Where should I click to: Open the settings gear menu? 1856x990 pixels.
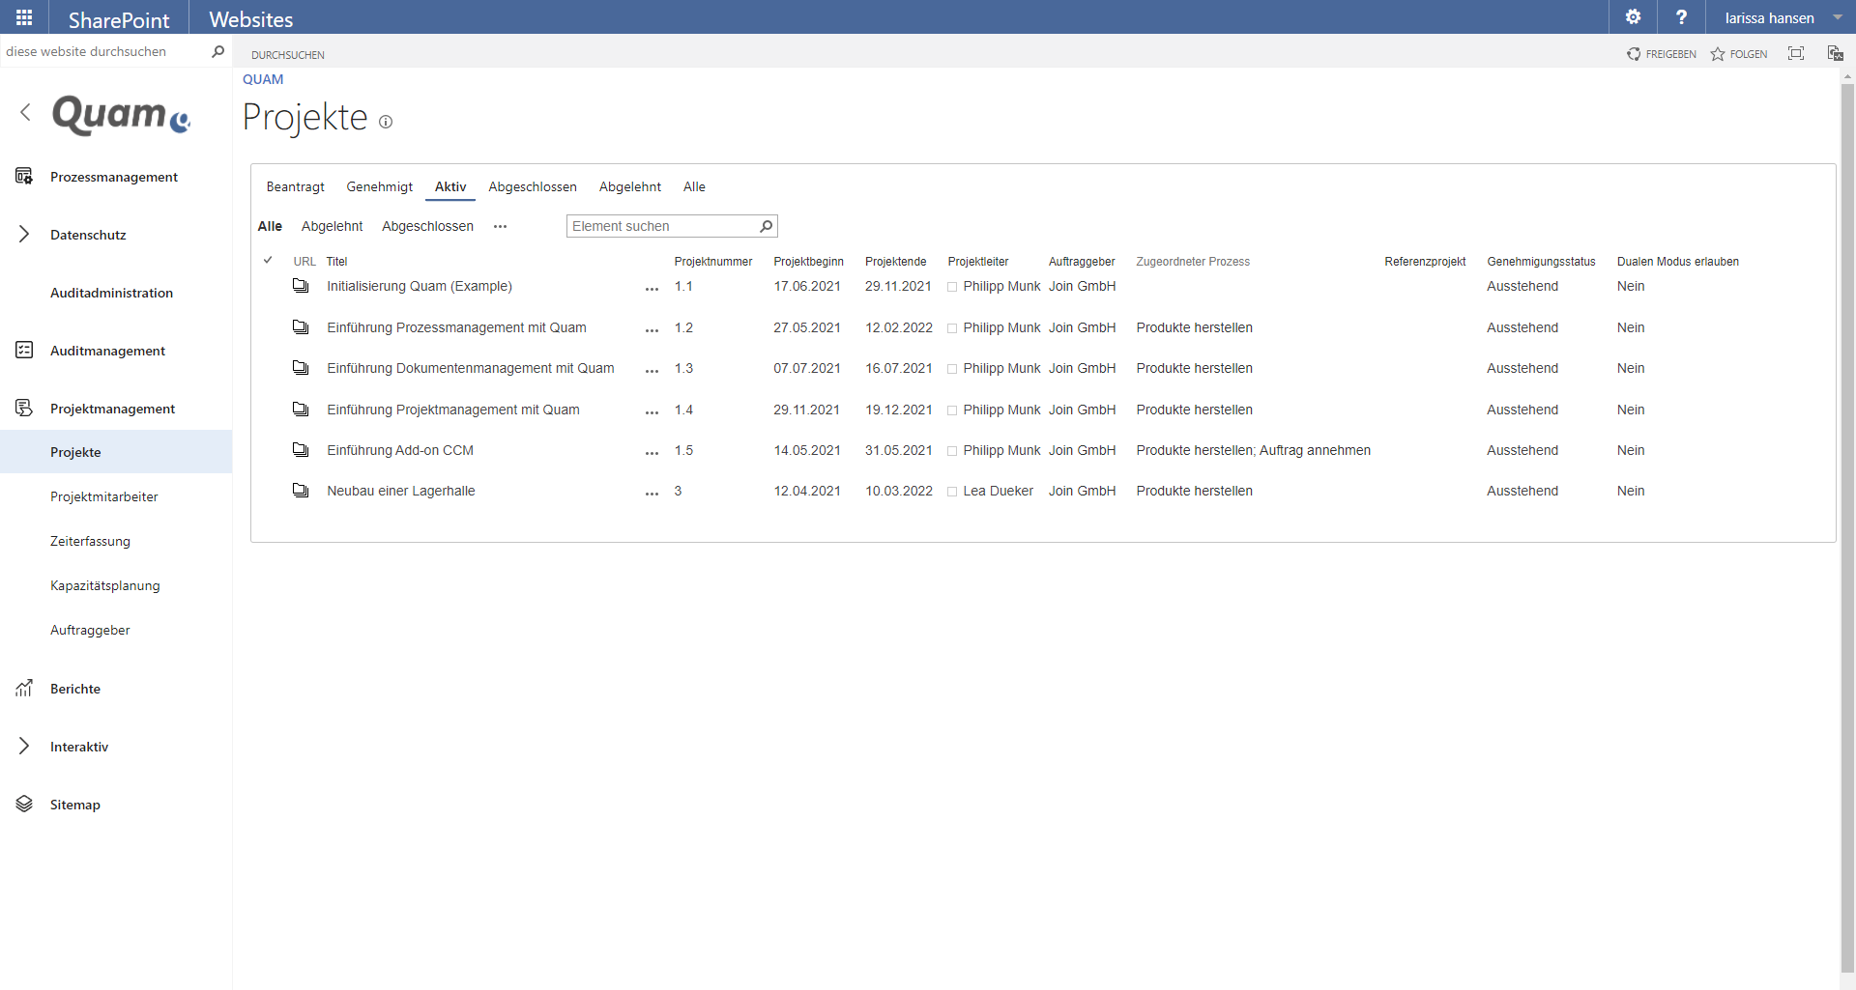1634,17
